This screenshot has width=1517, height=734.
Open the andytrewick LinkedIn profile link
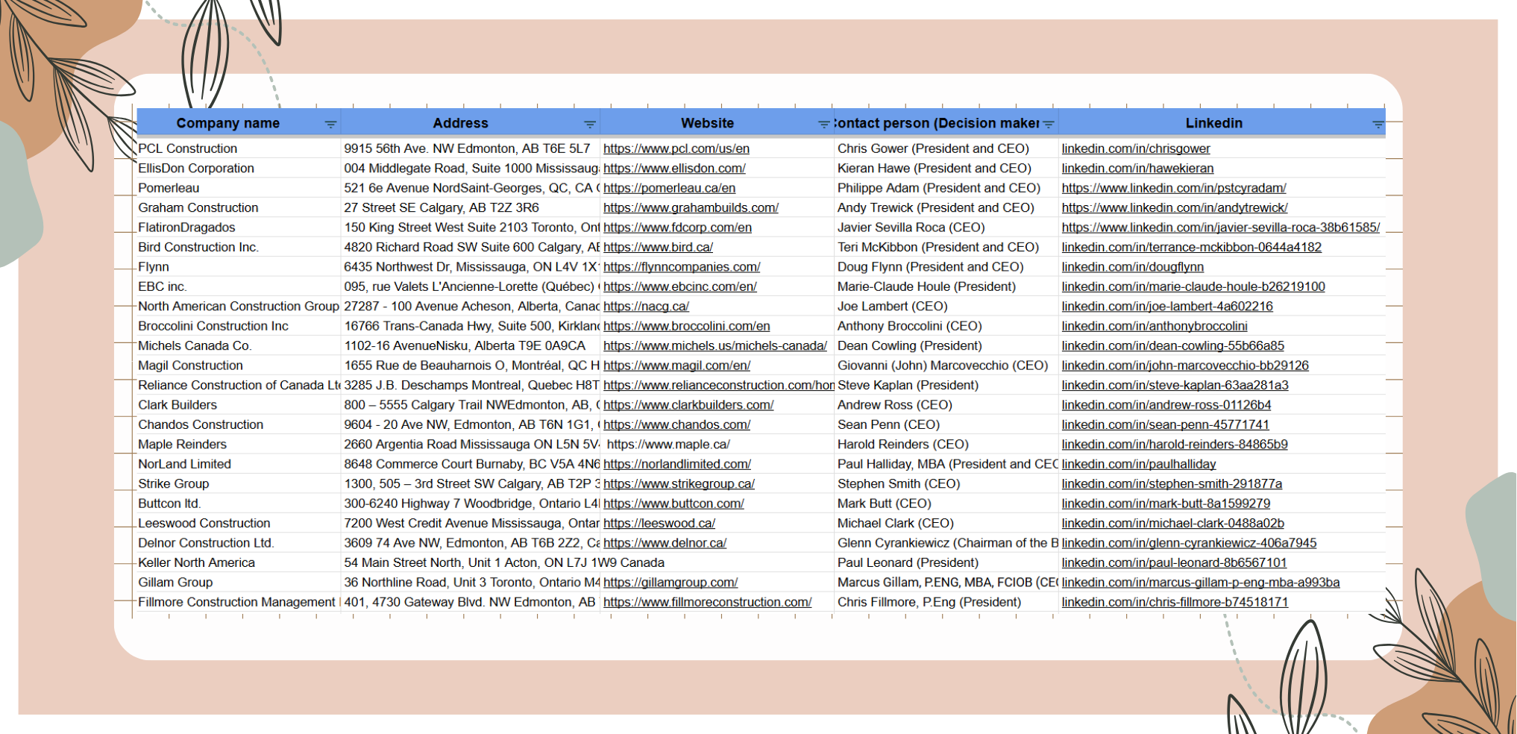(1175, 208)
